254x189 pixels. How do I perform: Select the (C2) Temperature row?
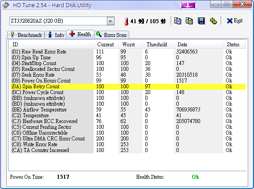tap(128, 115)
